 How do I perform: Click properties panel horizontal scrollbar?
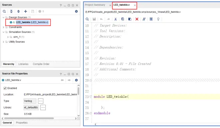(29, 118)
